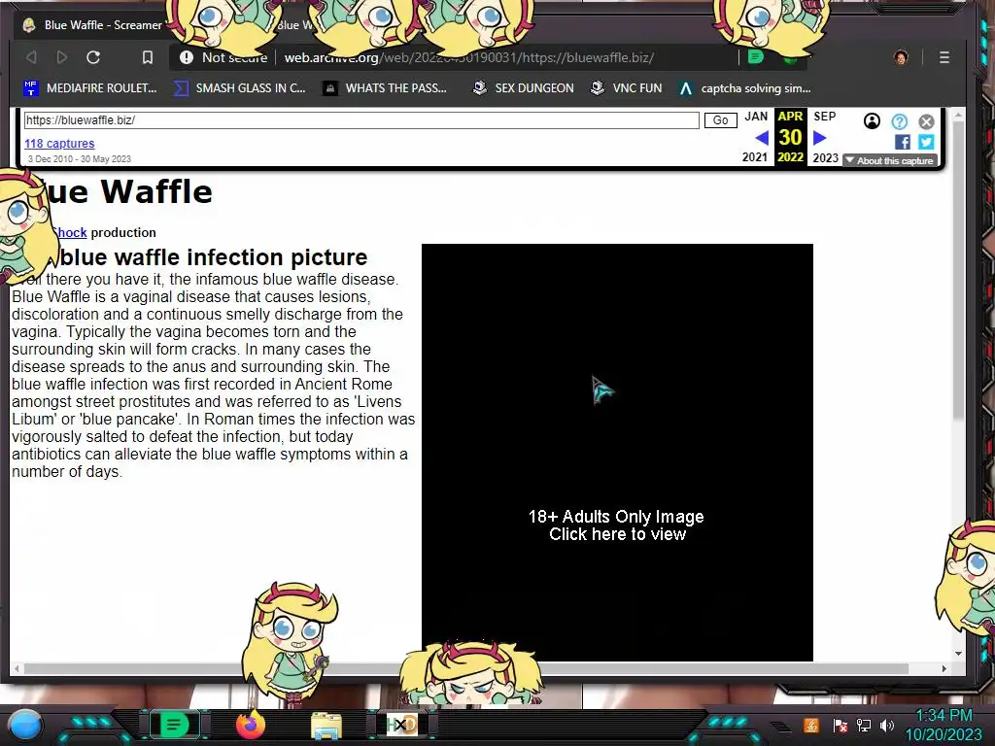Open Wayback user account icon
The width and height of the screenshot is (995, 746).
[x=872, y=121]
